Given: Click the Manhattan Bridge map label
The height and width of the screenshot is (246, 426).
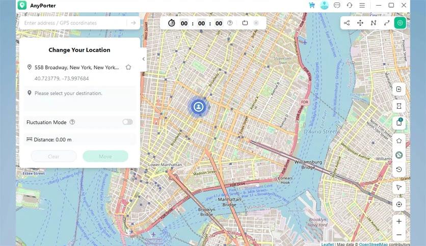Looking at the screenshot, I should (229, 202).
